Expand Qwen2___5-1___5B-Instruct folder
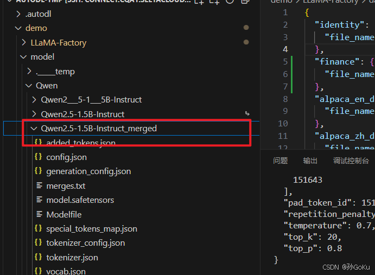The width and height of the screenshot is (375, 275). (x=34, y=100)
